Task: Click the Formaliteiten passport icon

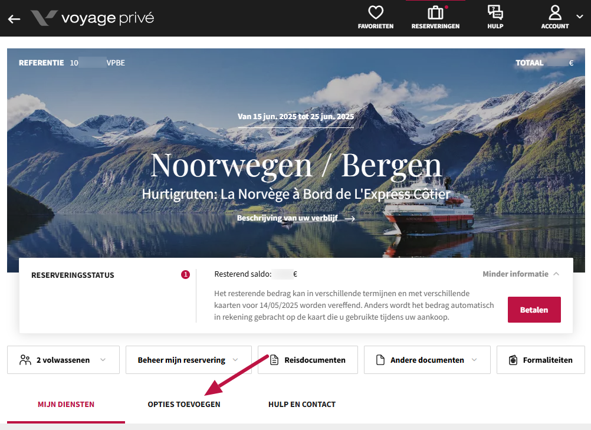Action: tap(513, 360)
